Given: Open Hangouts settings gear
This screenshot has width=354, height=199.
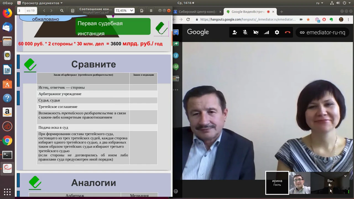Looking at the screenshot, I should (x=277, y=32).
